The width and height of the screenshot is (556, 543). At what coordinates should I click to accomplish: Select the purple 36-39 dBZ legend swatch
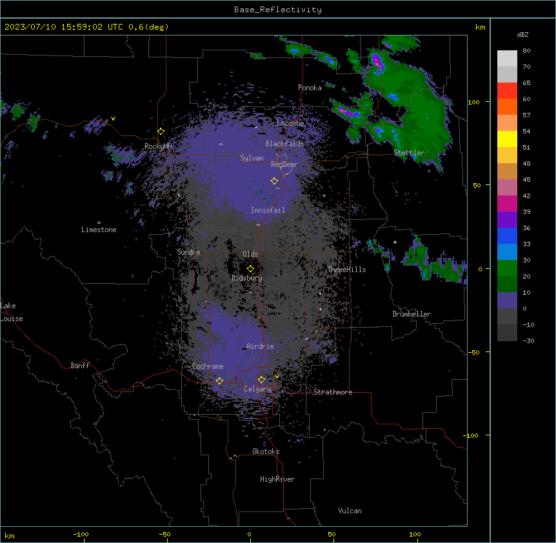[507, 220]
